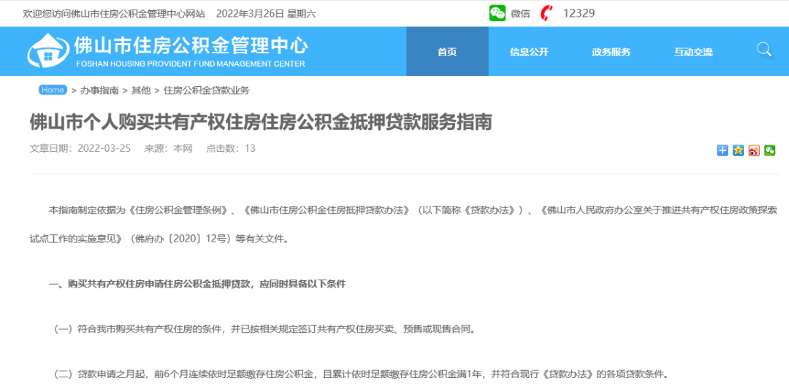This screenshot has height=389, width=789.
Task: Open the 政务服务 menu
Action: 611,52
